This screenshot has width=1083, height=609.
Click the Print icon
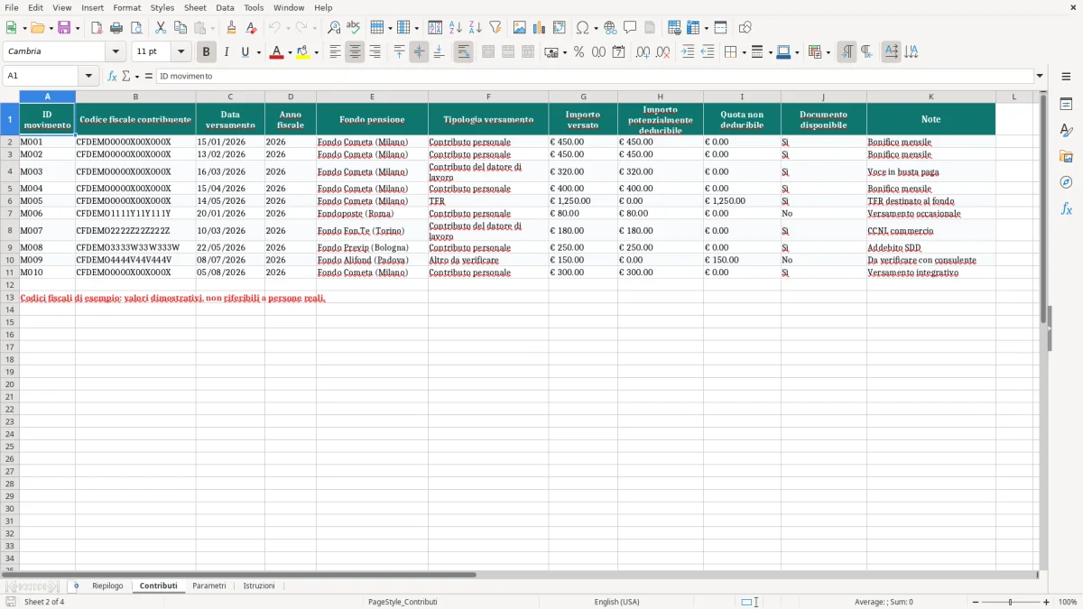[x=116, y=28]
